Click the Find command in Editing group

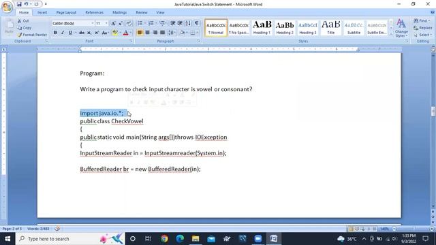[x=422, y=21]
